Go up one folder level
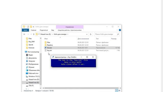The image size is (163, 92). (34, 34)
